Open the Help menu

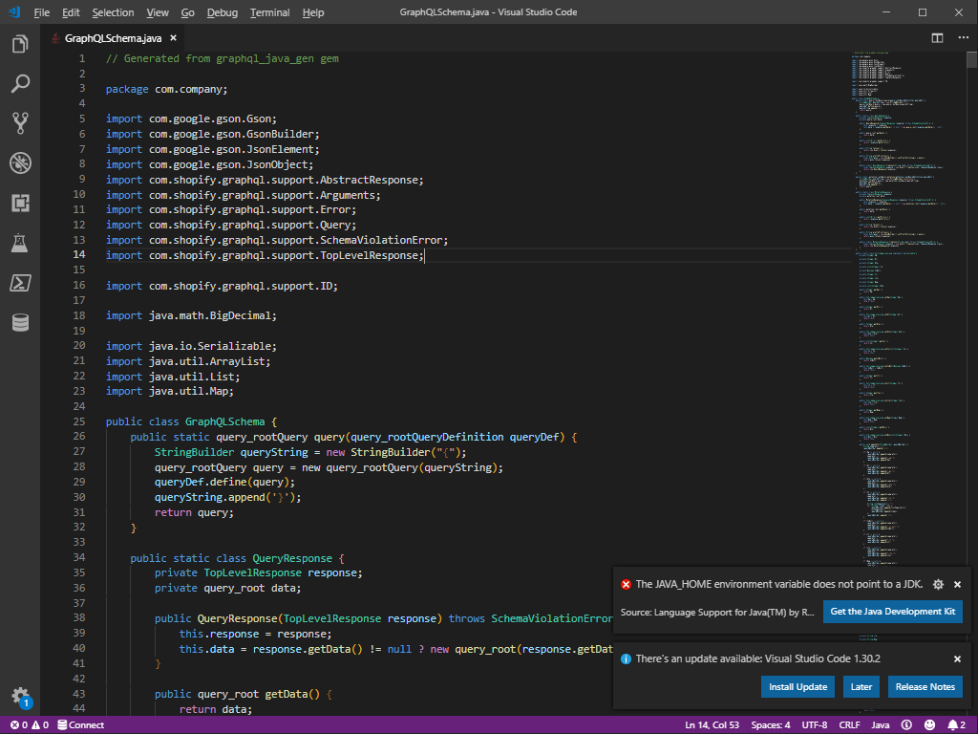(313, 12)
